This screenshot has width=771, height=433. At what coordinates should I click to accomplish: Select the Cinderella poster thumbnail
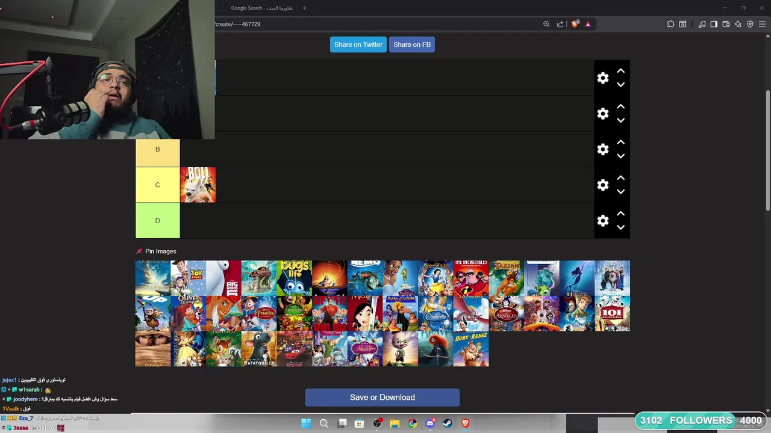pos(435,313)
